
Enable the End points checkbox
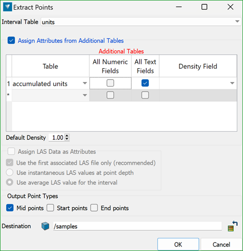tap(94, 208)
